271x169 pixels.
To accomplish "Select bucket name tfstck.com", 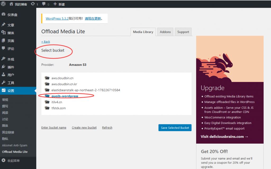I will pyautogui.click(x=58, y=108).
